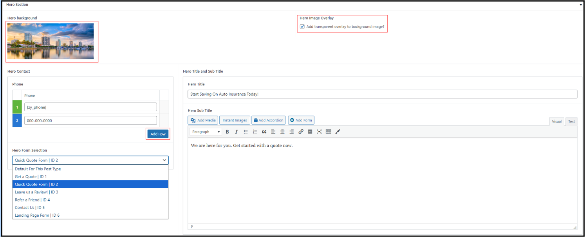Open Instant Images
Screen dimensions: 585x237
click(x=235, y=120)
